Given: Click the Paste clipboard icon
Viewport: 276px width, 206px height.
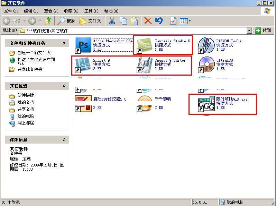Looking at the screenshot, I should pos(134,21).
